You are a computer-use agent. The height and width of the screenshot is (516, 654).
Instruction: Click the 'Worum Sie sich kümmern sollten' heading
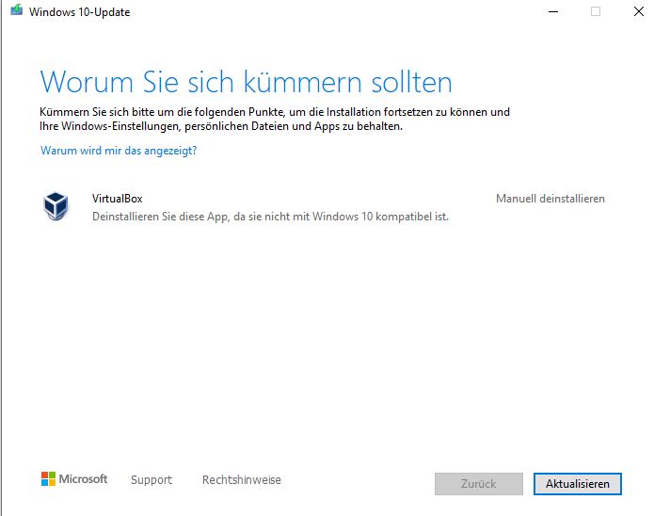(x=247, y=82)
